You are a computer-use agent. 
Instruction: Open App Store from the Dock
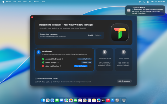click(112, 100)
